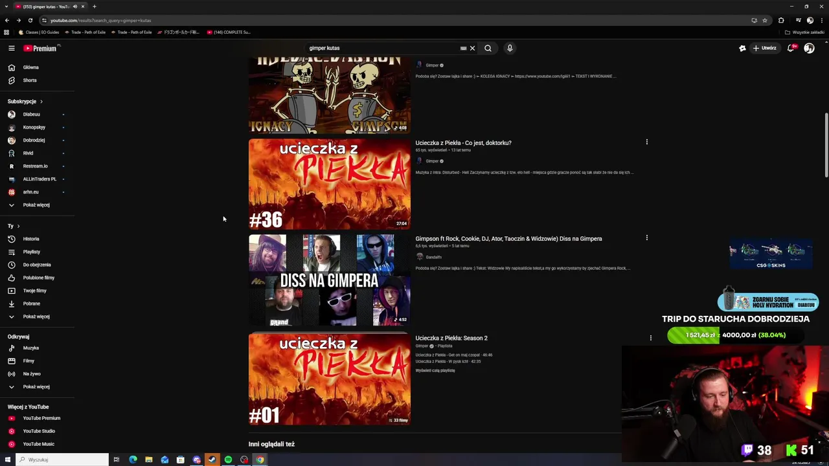Open Główna in the sidebar
Image resolution: width=829 pixels, height=466 pixels.
30,67
